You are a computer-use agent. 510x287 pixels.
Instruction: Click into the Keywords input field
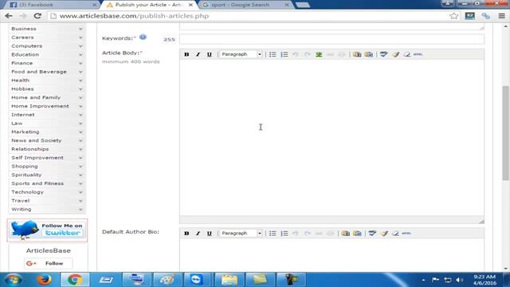coord(331,39)
